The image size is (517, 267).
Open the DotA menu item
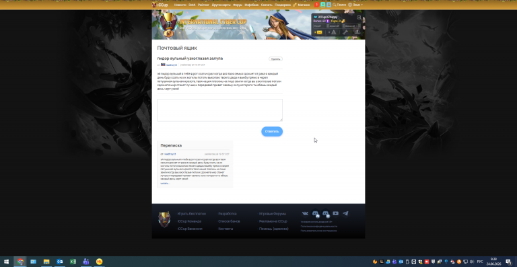(x=192, y=5)
